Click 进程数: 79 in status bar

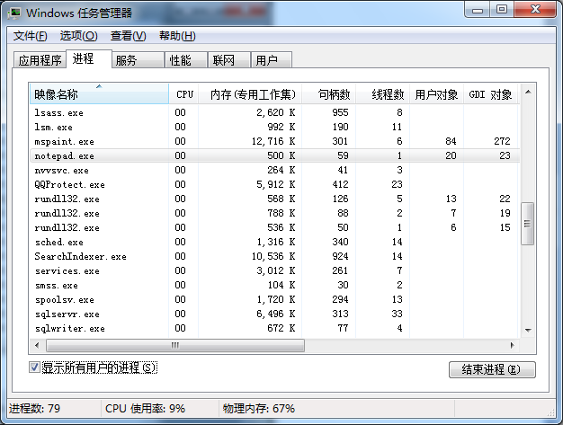coord(34,409)
